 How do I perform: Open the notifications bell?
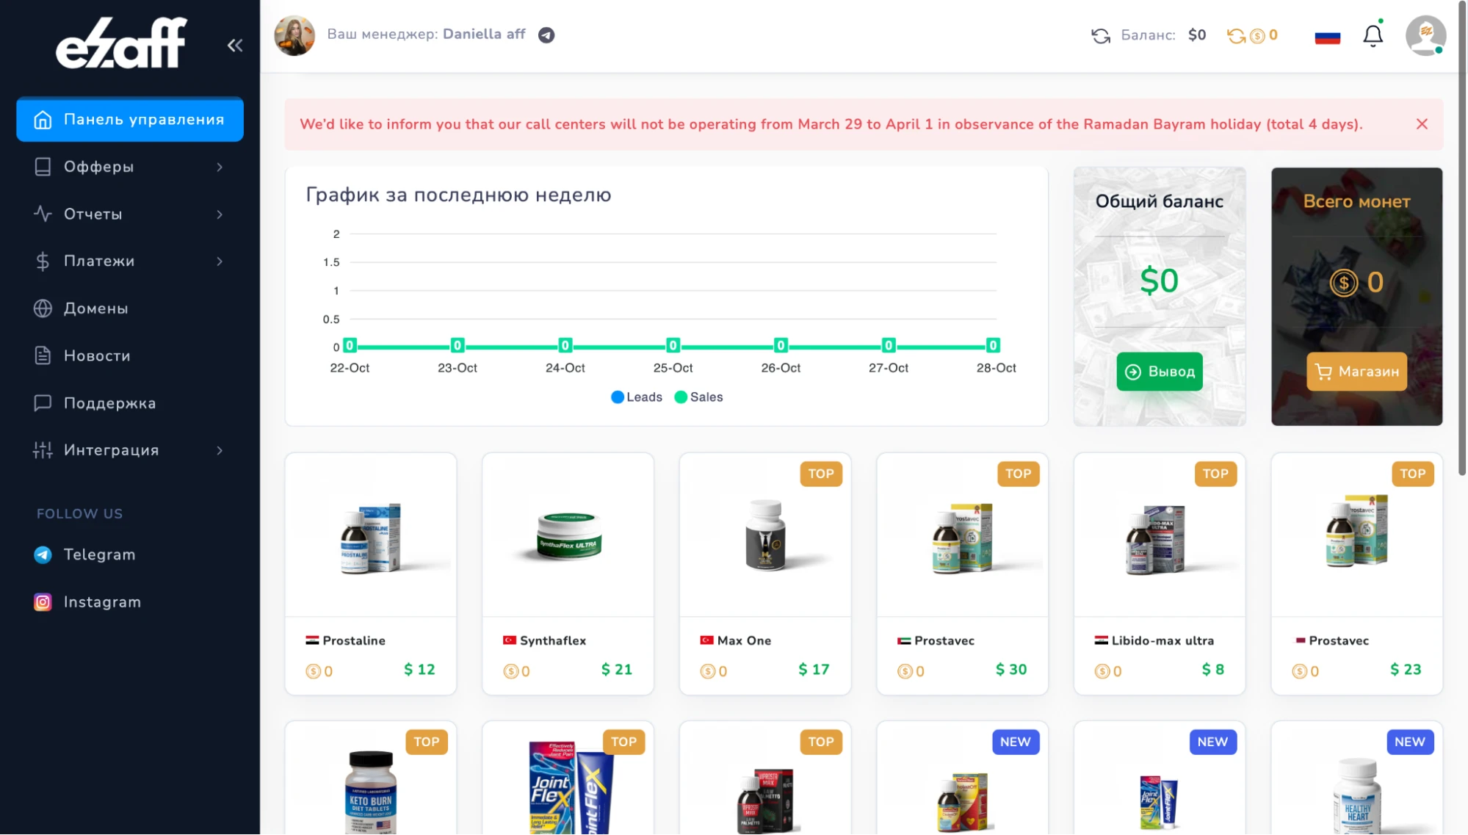(x=1373, y=35)
